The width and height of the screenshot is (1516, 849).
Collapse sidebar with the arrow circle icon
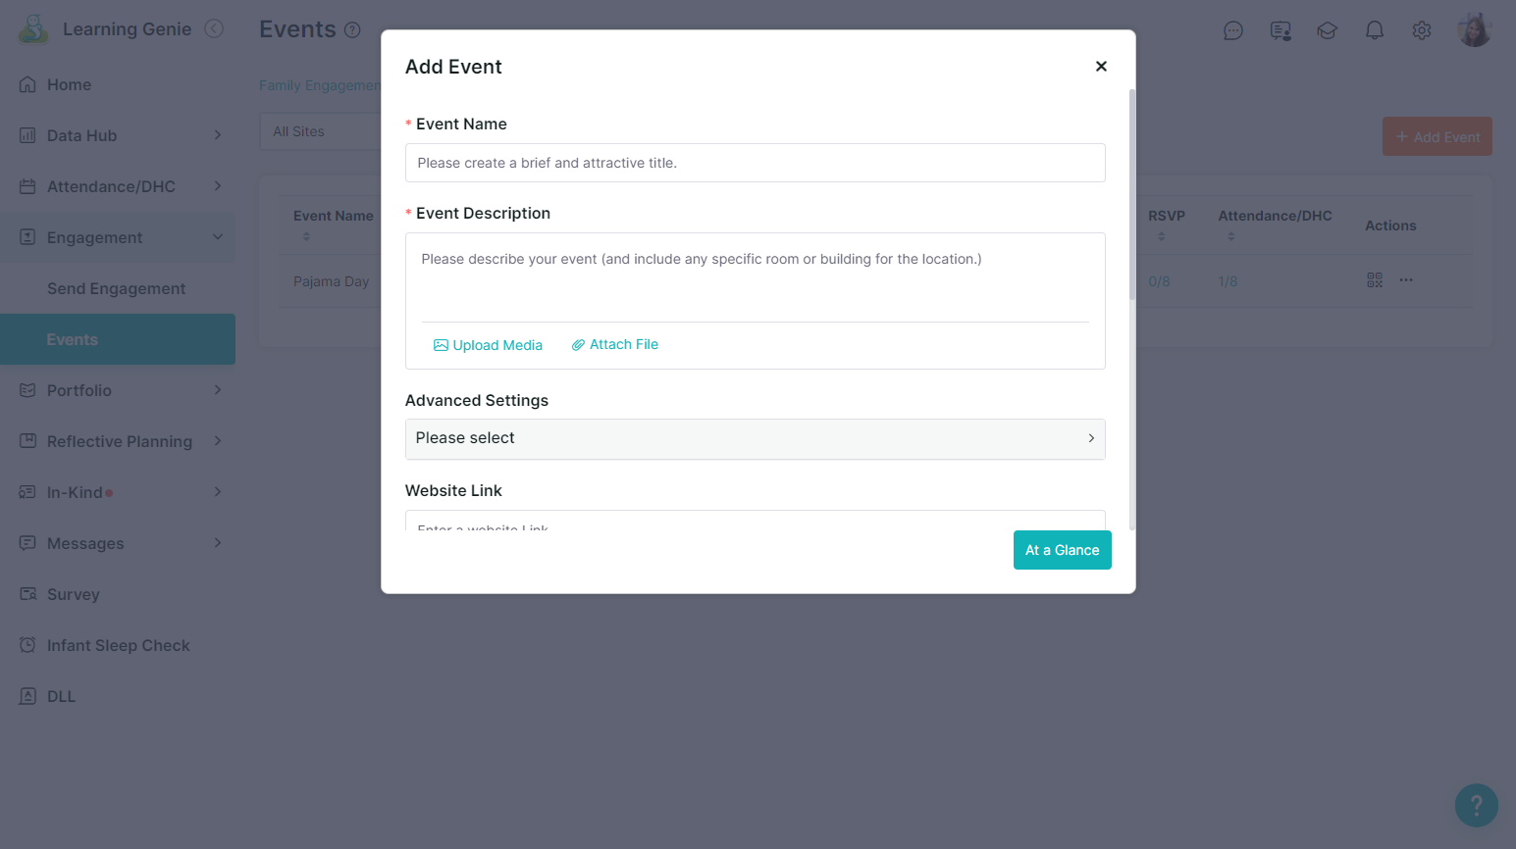tap(214, 29)
